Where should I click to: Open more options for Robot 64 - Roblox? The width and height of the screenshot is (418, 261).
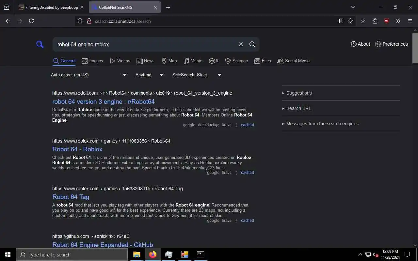pyautogui.click(x=236, y=173)
